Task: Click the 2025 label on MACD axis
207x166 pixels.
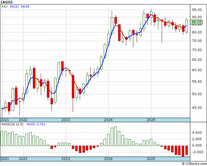Action: [151, 159]
